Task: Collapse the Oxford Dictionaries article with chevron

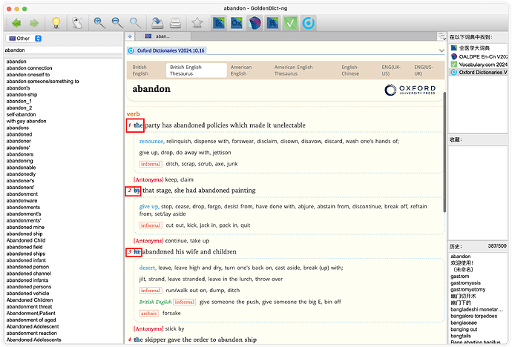Action: [442, 50]
